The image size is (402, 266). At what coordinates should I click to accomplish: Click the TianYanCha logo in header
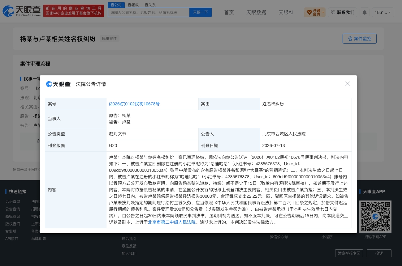coord(22,11)
